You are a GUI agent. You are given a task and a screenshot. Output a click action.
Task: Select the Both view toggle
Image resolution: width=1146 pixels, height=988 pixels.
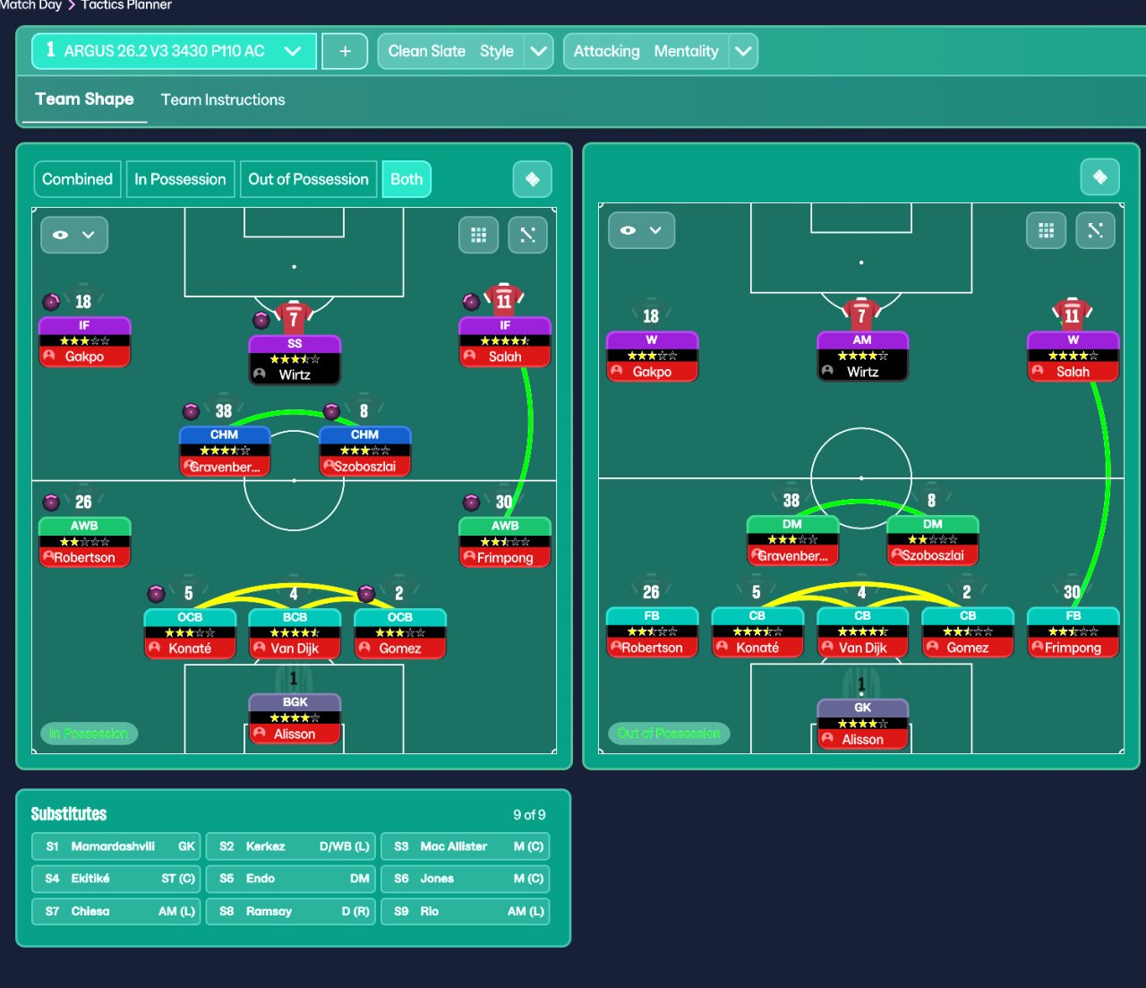tap(406, 179)
